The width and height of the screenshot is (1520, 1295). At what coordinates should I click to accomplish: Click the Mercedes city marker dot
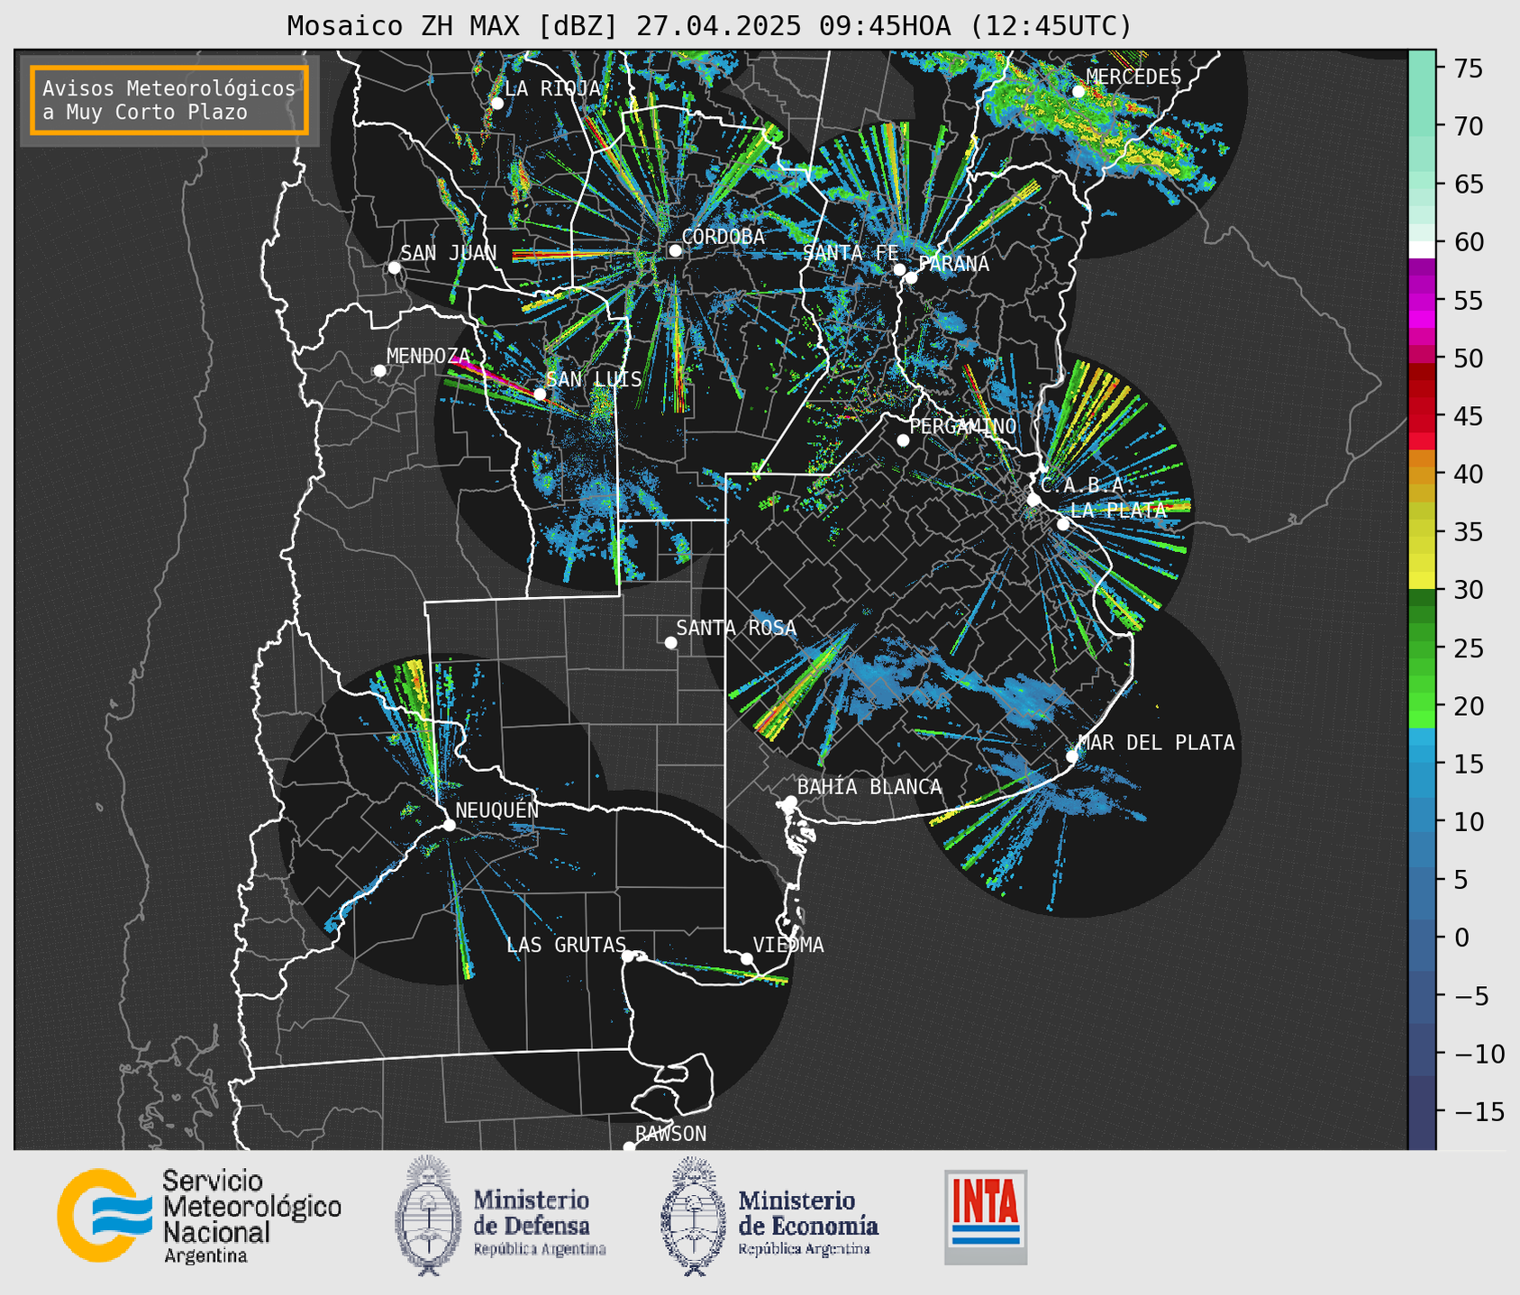(x=1078, y=92)
